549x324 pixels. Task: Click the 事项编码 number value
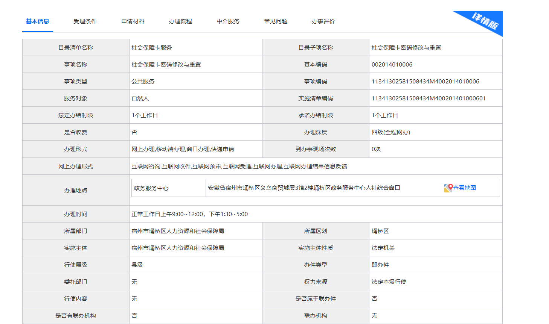coord(425,82)
